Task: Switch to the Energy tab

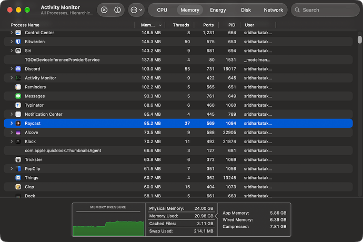Action: click(x=218, y=10)
